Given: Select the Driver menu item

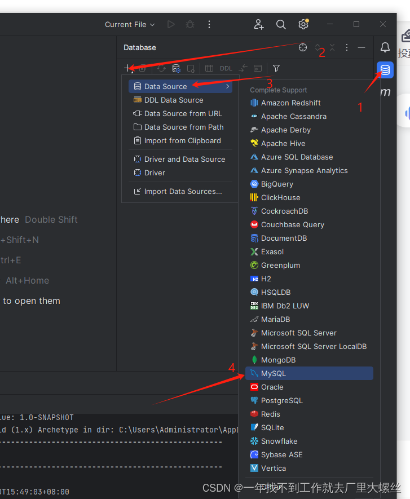Looking at the screenshot, I should (x=180, y=173).
